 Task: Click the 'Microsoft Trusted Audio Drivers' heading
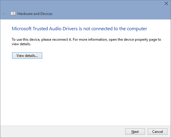(x=79, y=29)
